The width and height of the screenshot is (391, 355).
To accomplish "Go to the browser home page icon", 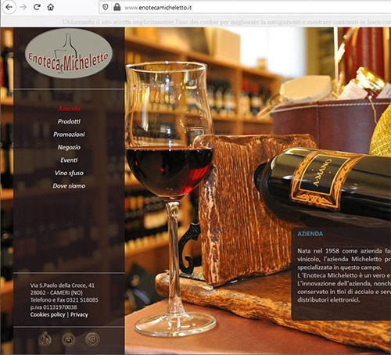I will 51,7.
